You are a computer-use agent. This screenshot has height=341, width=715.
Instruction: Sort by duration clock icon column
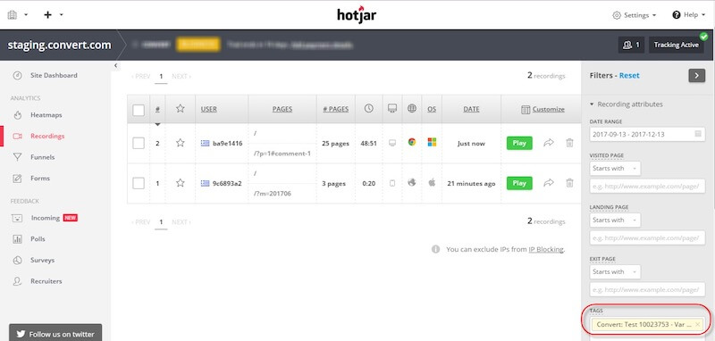tap(368, 108)
